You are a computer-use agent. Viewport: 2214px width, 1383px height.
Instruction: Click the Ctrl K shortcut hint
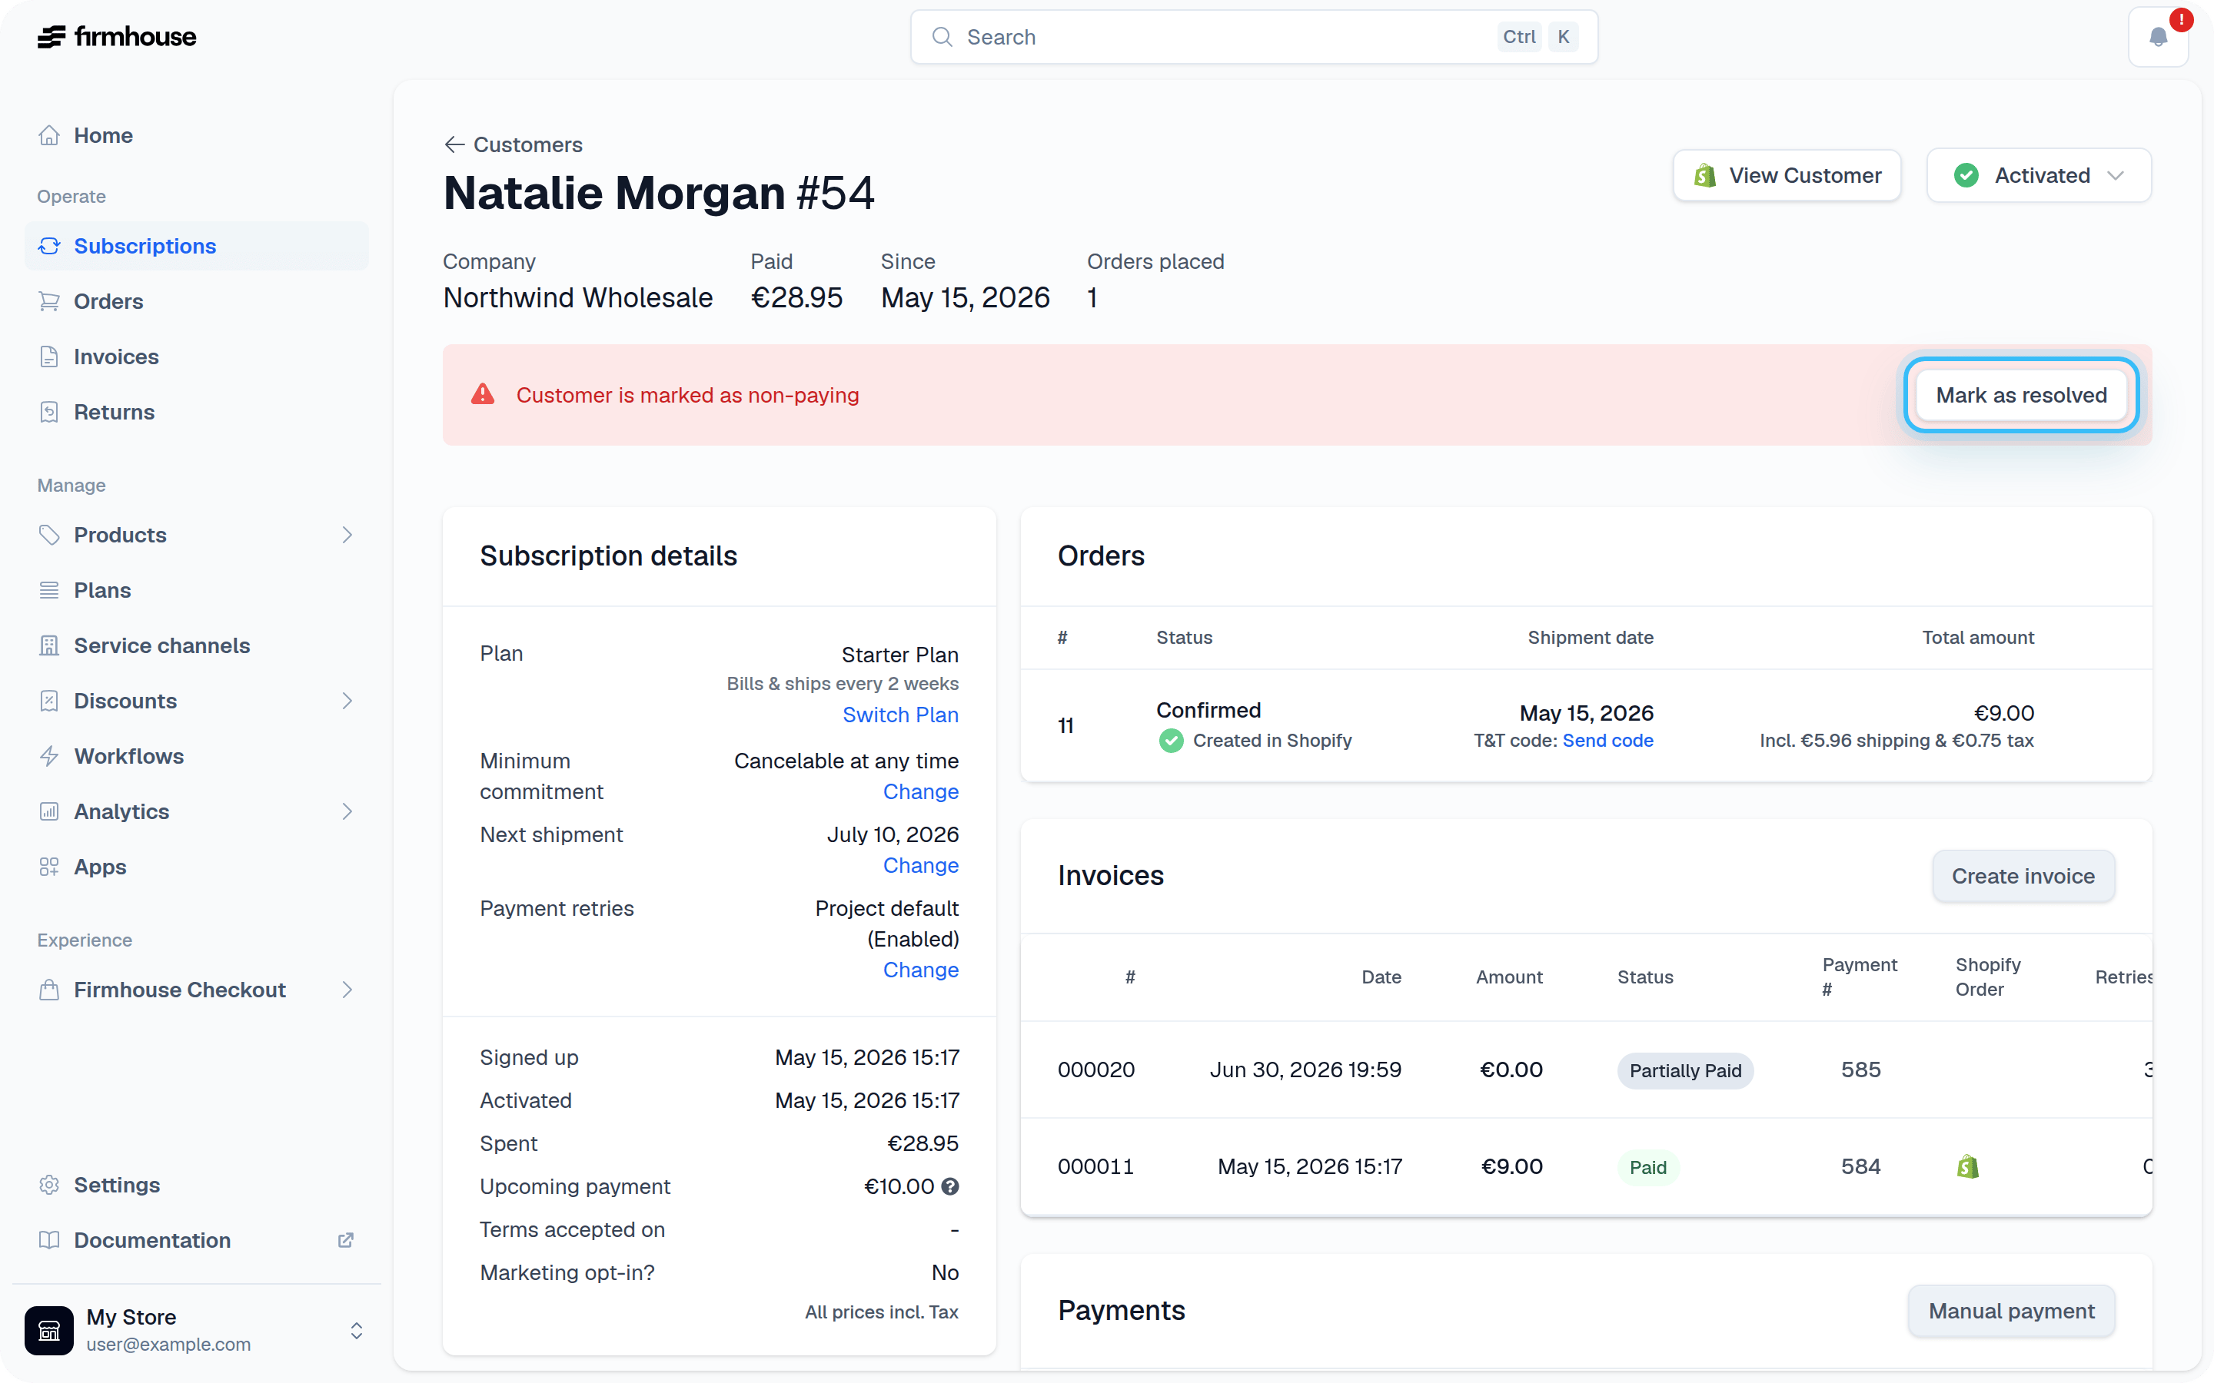click(x=1539, y=37)
